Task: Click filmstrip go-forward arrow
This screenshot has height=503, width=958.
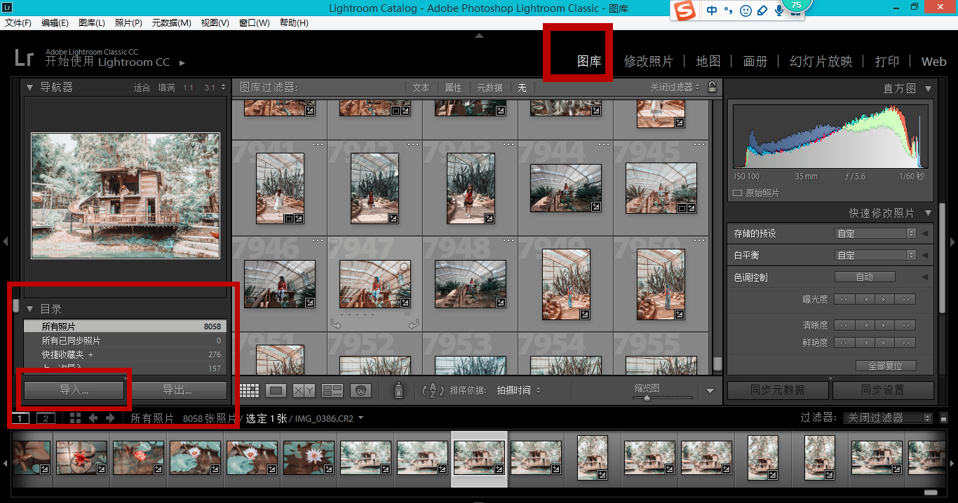Action: pos(110,418)
